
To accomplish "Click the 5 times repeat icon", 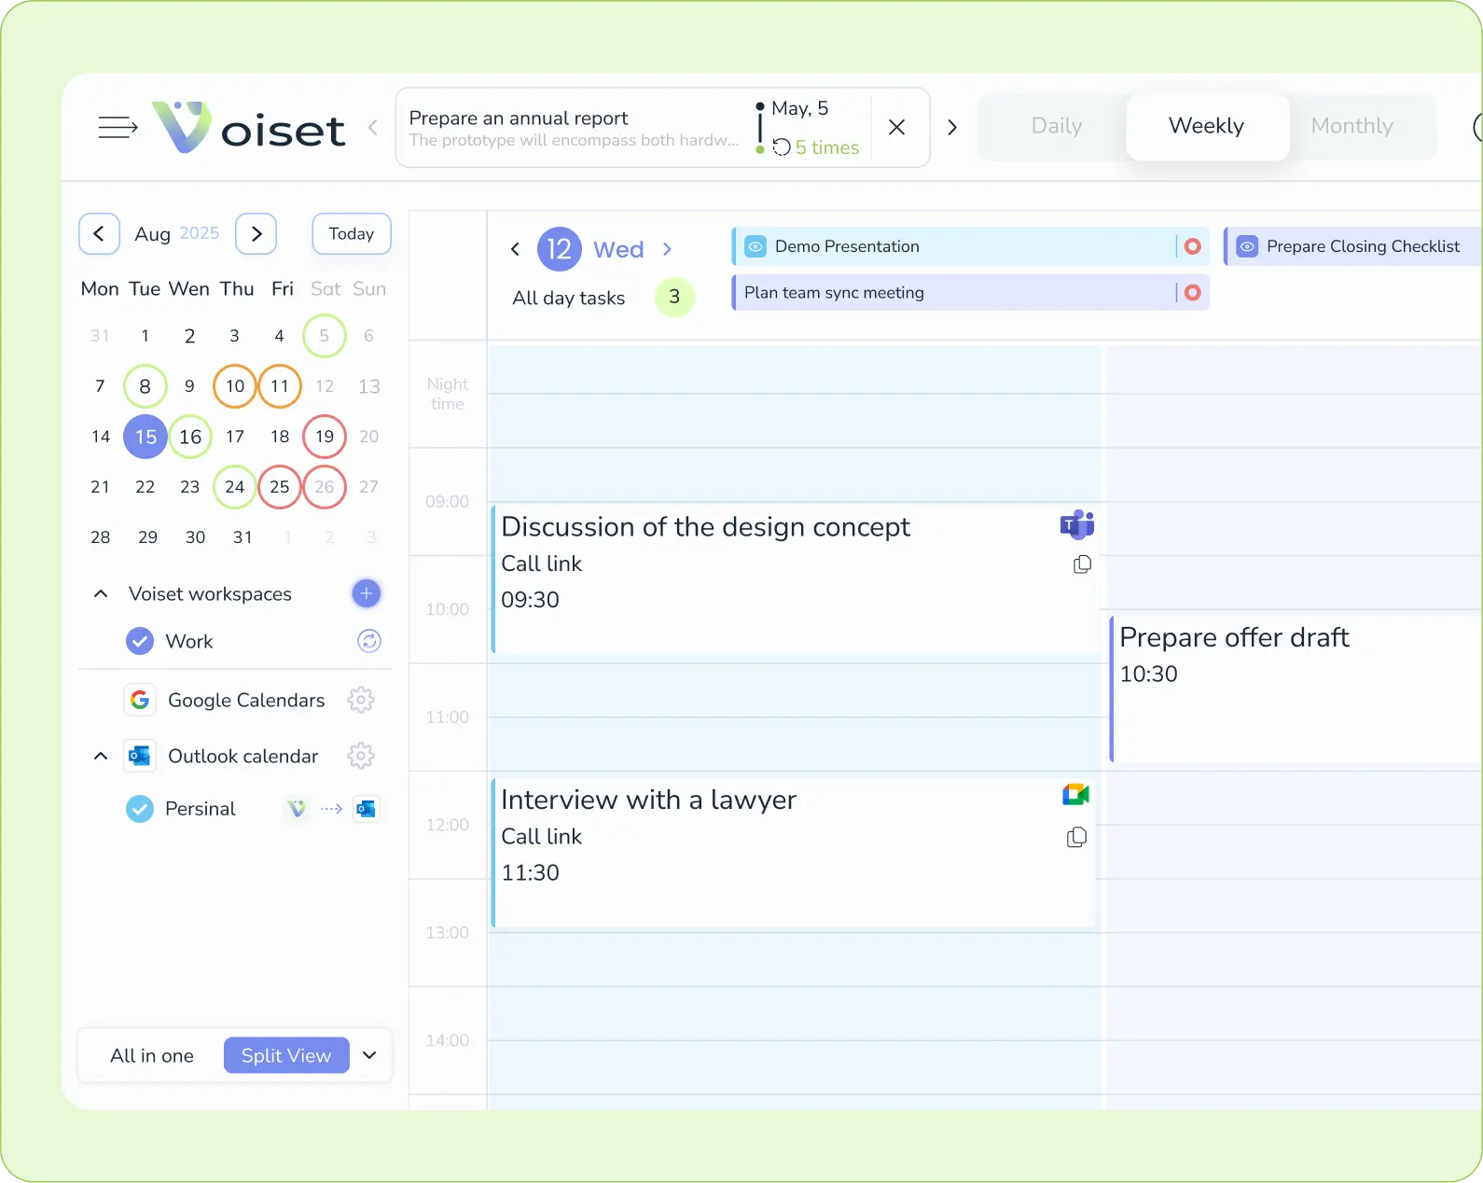I will click(782, 147).
